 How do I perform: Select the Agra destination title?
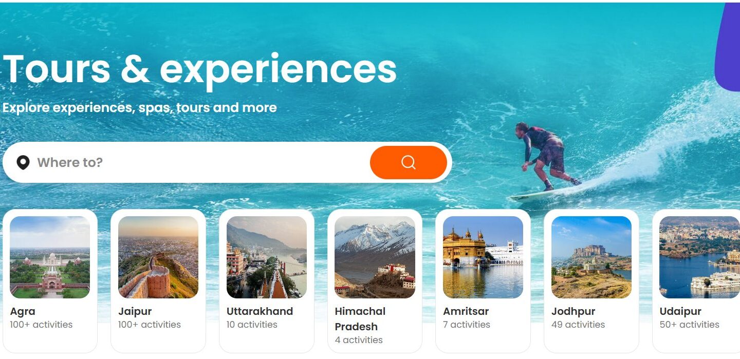point(23,311)
